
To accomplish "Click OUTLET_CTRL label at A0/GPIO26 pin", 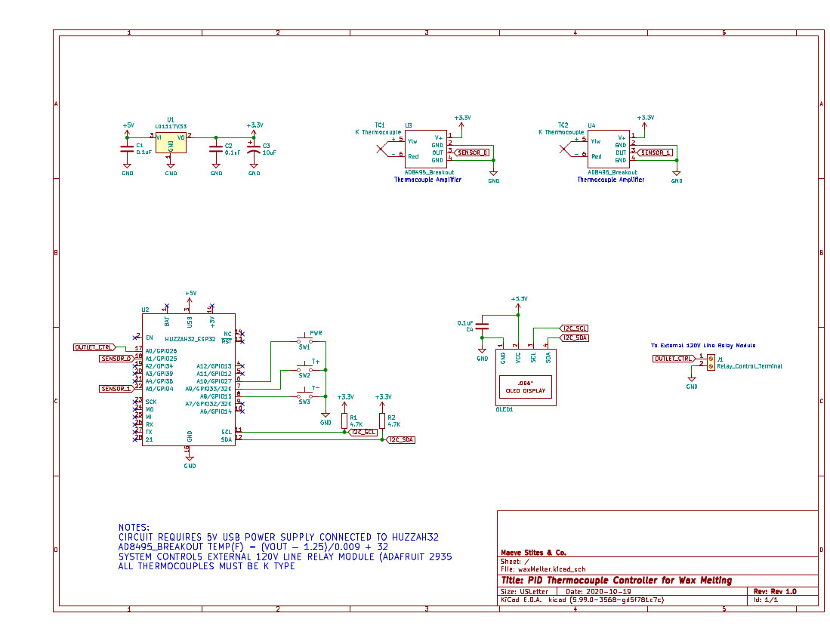I will coord(94,347).
